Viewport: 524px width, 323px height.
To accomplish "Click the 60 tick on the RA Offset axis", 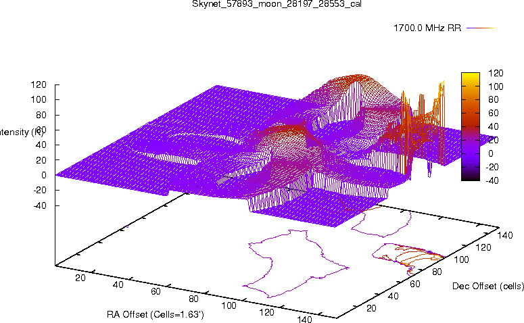I will 156,292.
